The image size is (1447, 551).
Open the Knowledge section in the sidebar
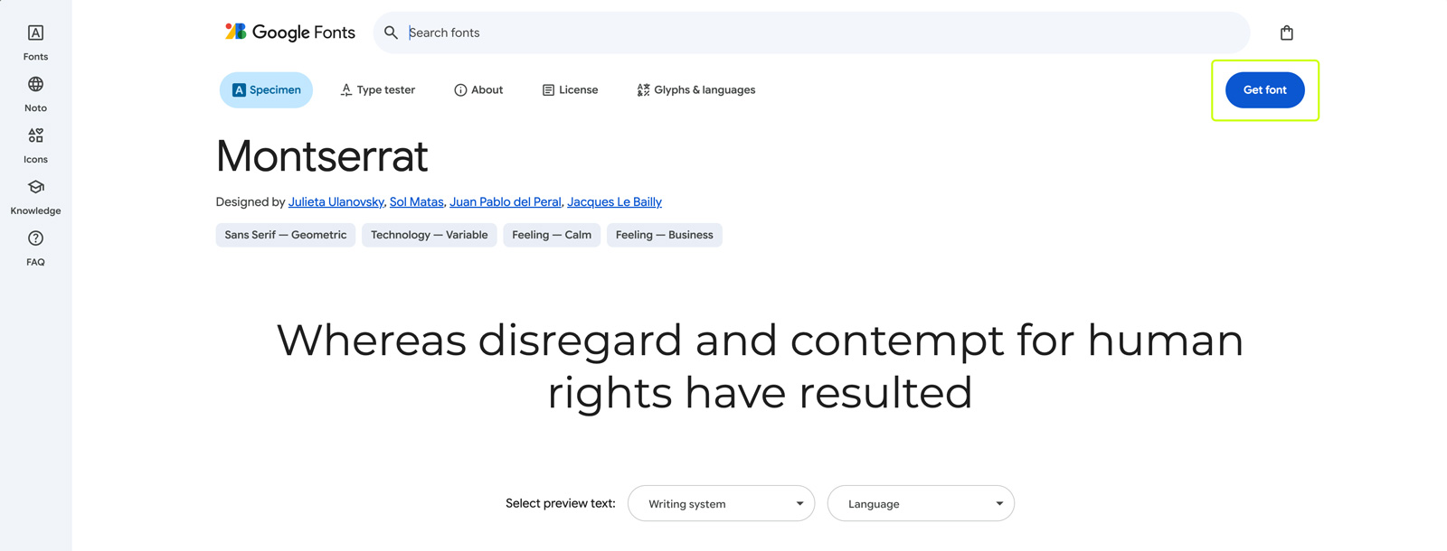point(35,195)
